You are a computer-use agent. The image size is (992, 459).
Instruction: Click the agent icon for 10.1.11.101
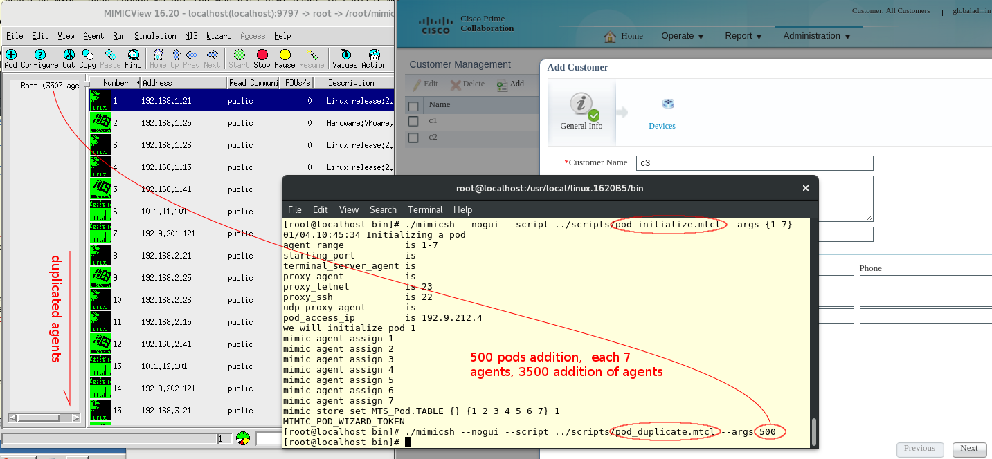tap(100, 212)
